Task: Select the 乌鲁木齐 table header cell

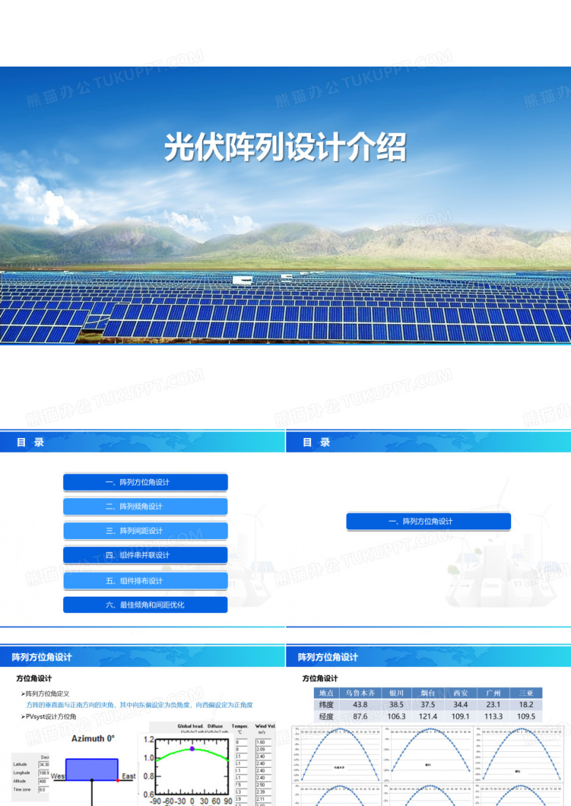Action: (360, 693)
